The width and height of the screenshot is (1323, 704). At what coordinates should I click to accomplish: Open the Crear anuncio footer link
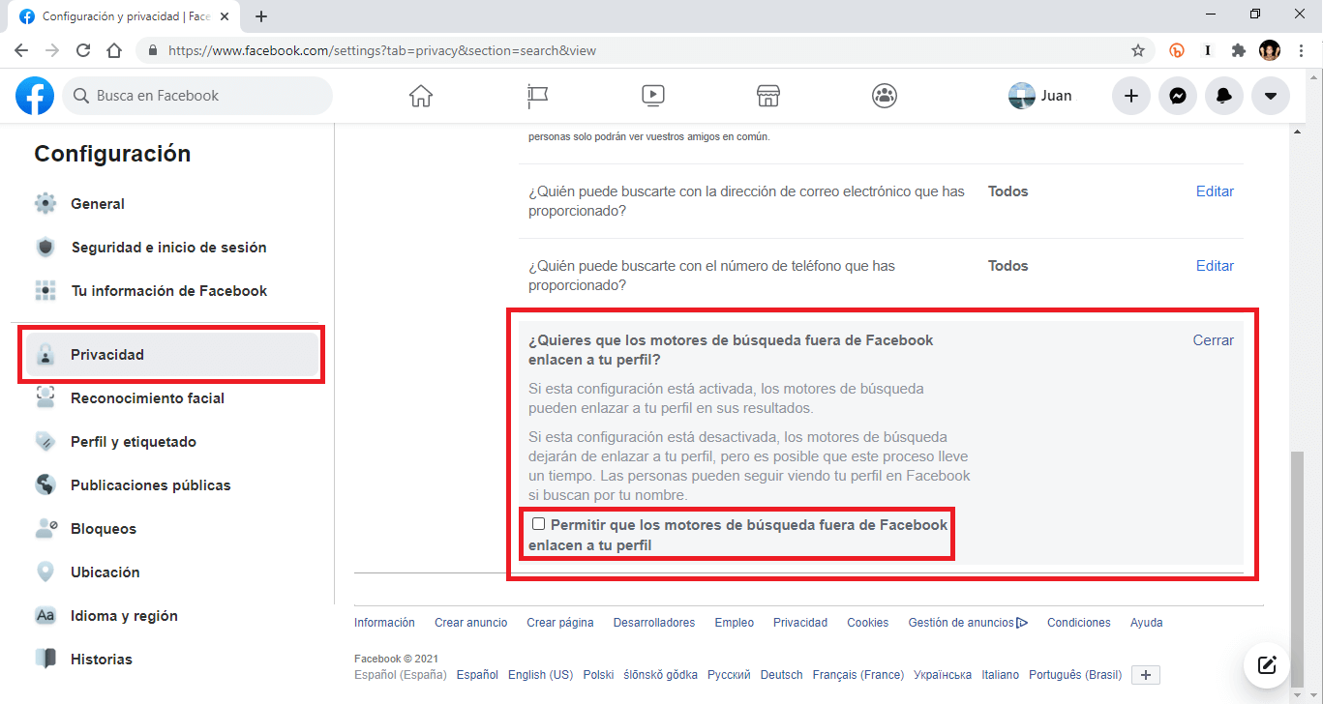pos(471,623)
